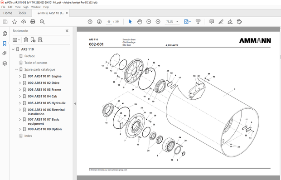Viewport: 281px width, 180px height.
Task: Open the Table of contens bookmark
Action: pyautogui.click(x=36, y=63)
